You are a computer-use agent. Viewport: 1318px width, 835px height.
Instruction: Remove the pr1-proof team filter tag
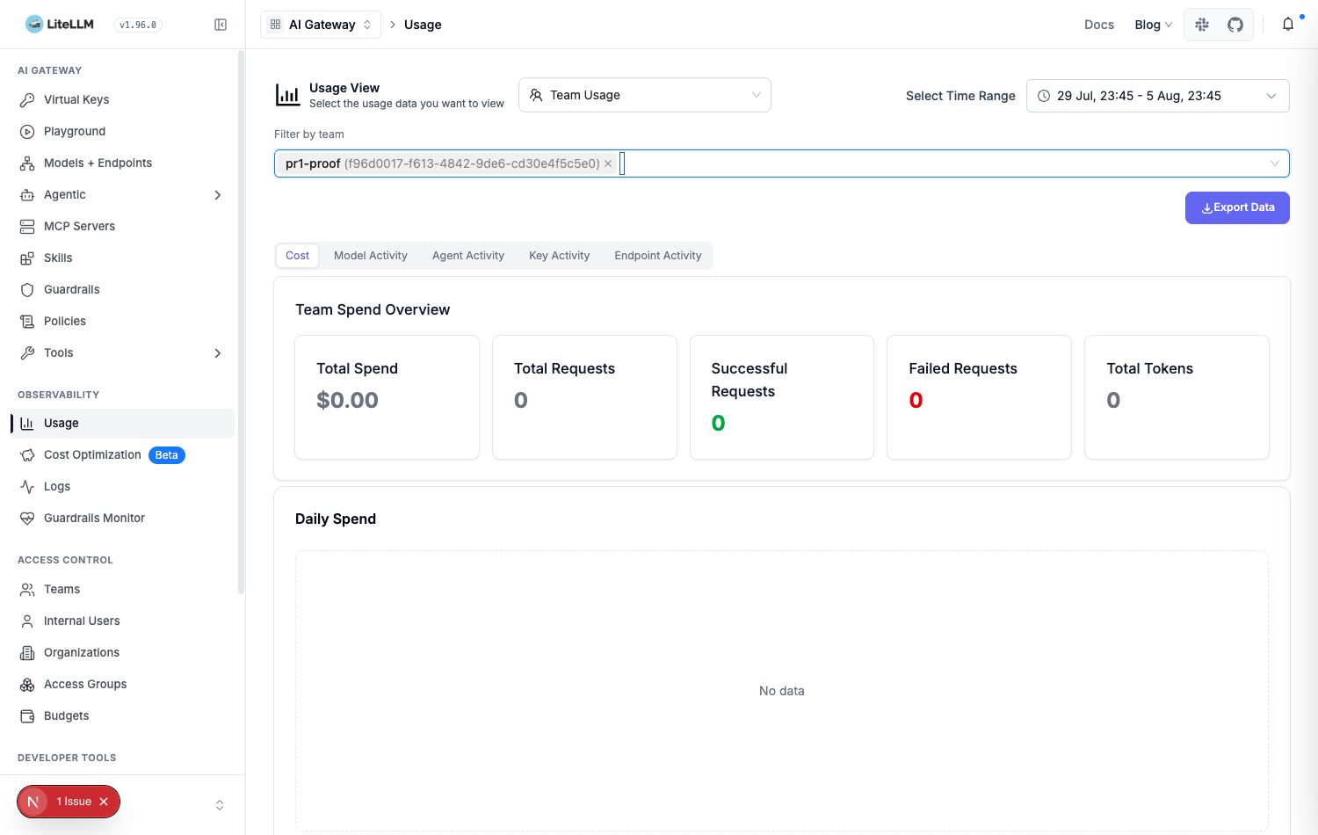pyautogui.click(x=608, y=163)
